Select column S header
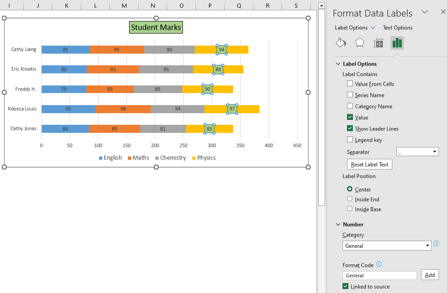This screenshot has height=293, width=447. point(296,5)
